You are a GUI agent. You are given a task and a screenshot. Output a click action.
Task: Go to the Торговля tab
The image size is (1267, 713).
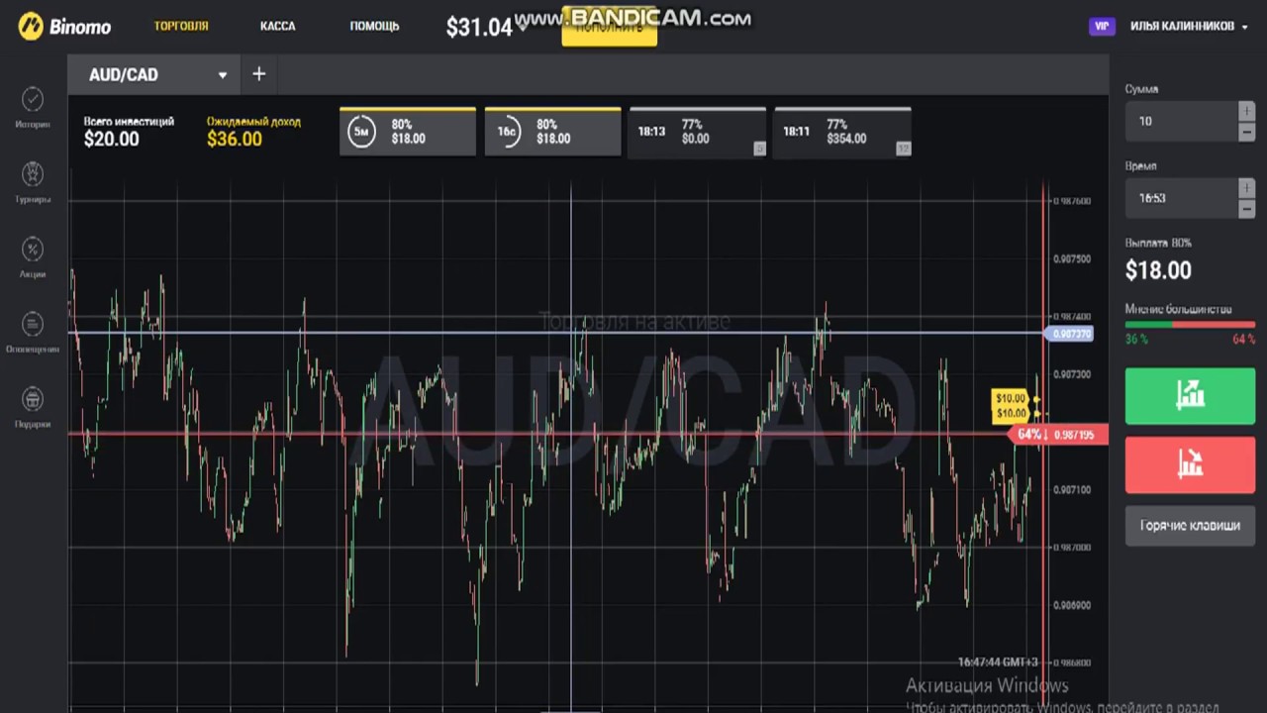181,26
